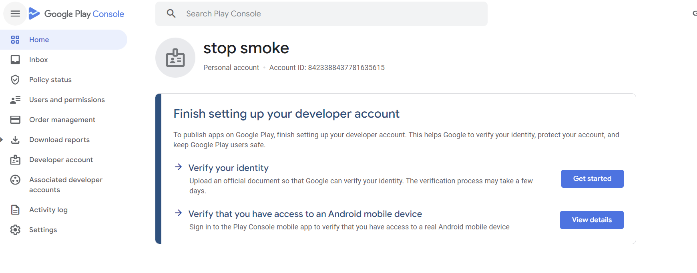Open Developer account page
697x273 pixels.
point(64,160)
